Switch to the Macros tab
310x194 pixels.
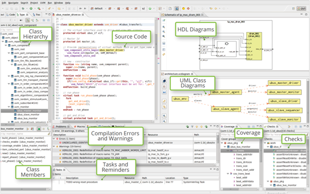(x=79, y=126)
